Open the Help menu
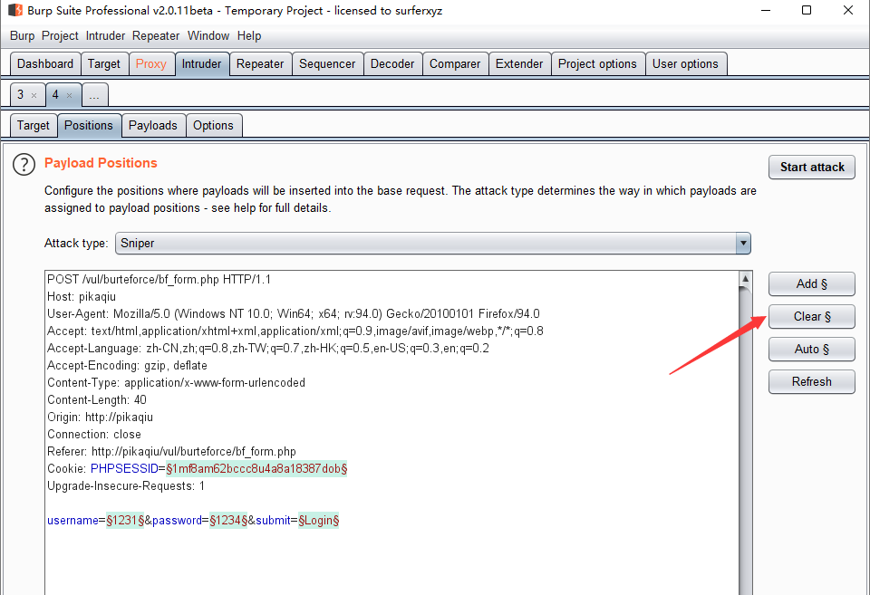The width and height of the screenshot is (870, 595). 249,36
